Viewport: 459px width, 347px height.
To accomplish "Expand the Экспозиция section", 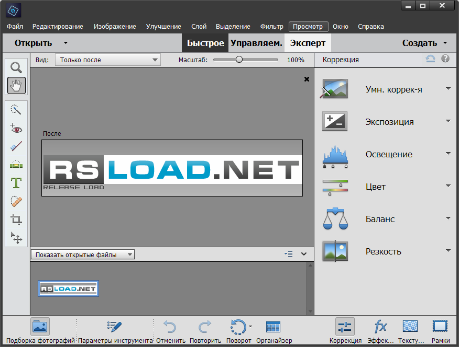I will [x=448, y=121].
